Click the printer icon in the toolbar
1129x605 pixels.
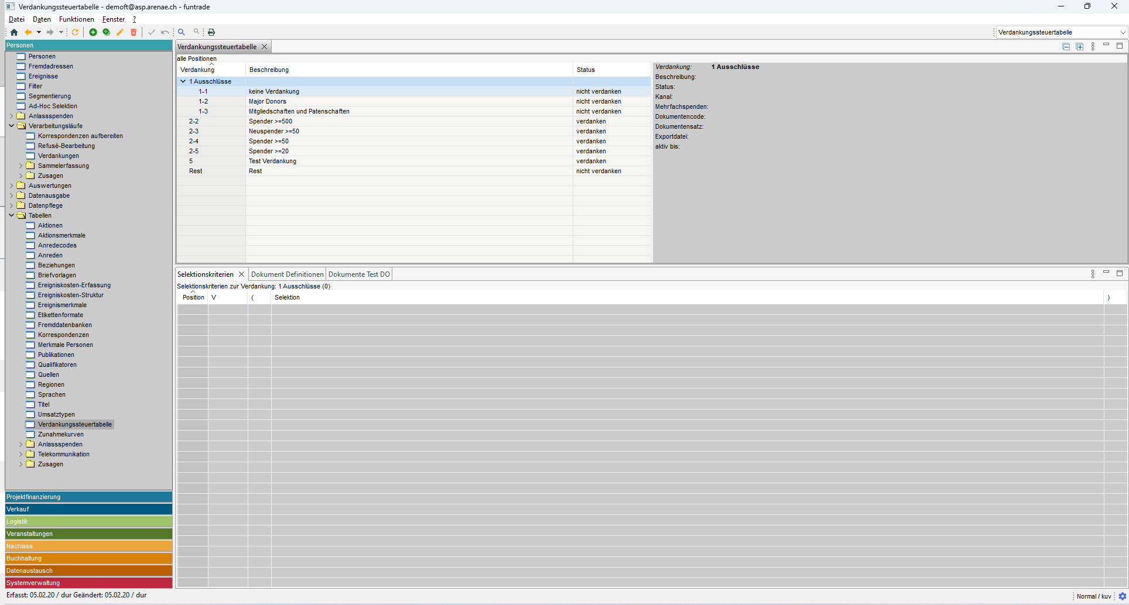coord(211,32)
